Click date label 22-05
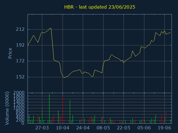Image resolution: width=178 pixels, height=133 pixels. [x=123, y=128]
